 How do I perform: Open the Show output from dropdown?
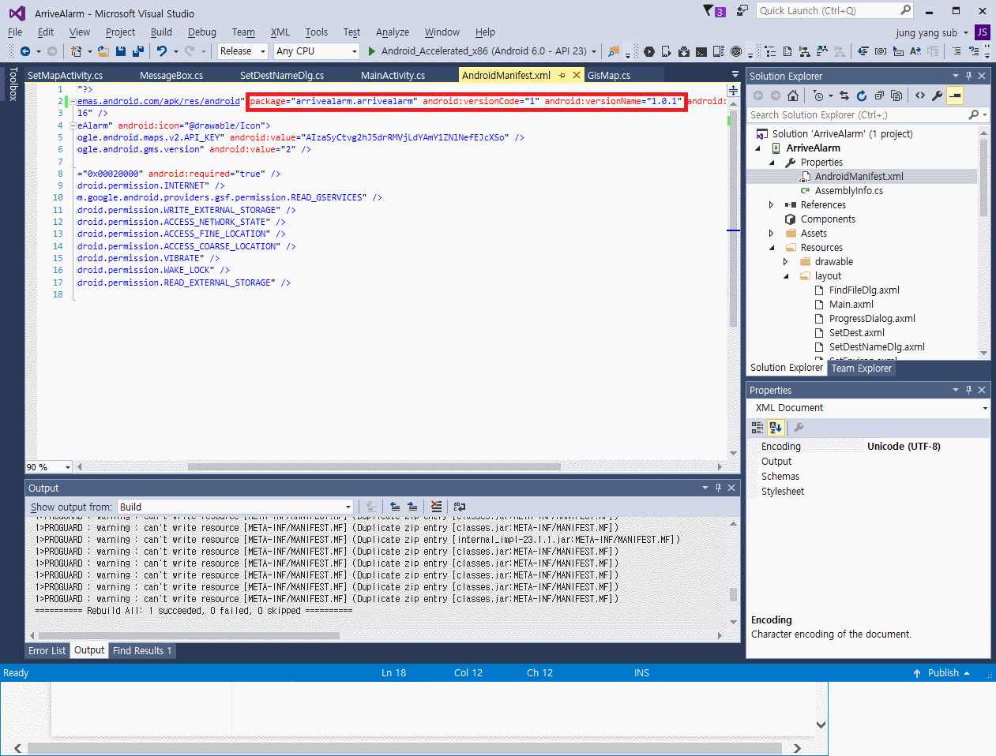click(348, 506)
